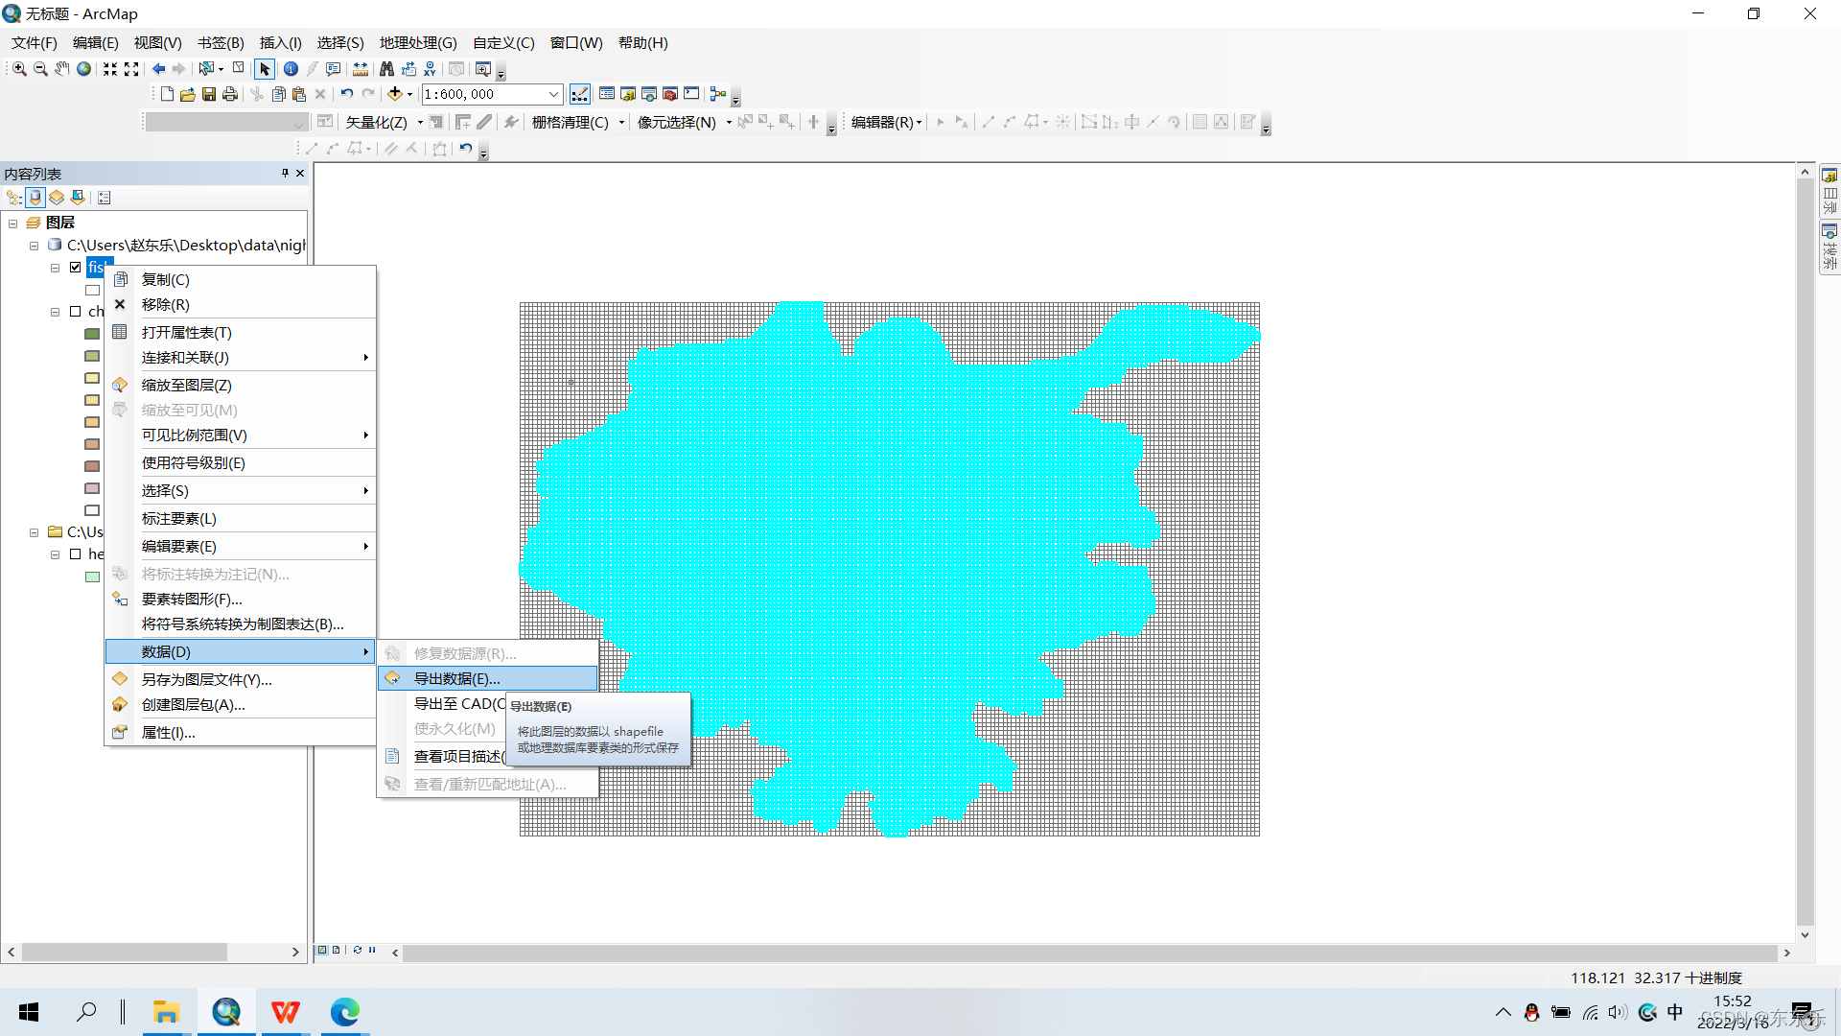Image resolution: width=1841 pixels, height=1036 pixels.
Task: Open File Explorer from the taskbar
Action: tap(166, 1012)
